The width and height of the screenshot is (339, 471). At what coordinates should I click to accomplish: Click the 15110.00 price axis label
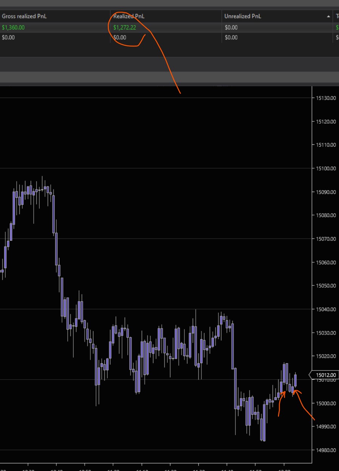click(x=325, y=145)
